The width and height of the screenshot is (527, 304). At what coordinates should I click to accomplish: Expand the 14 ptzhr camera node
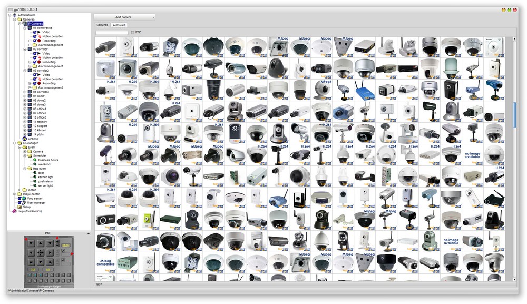[x=25, y=134]
